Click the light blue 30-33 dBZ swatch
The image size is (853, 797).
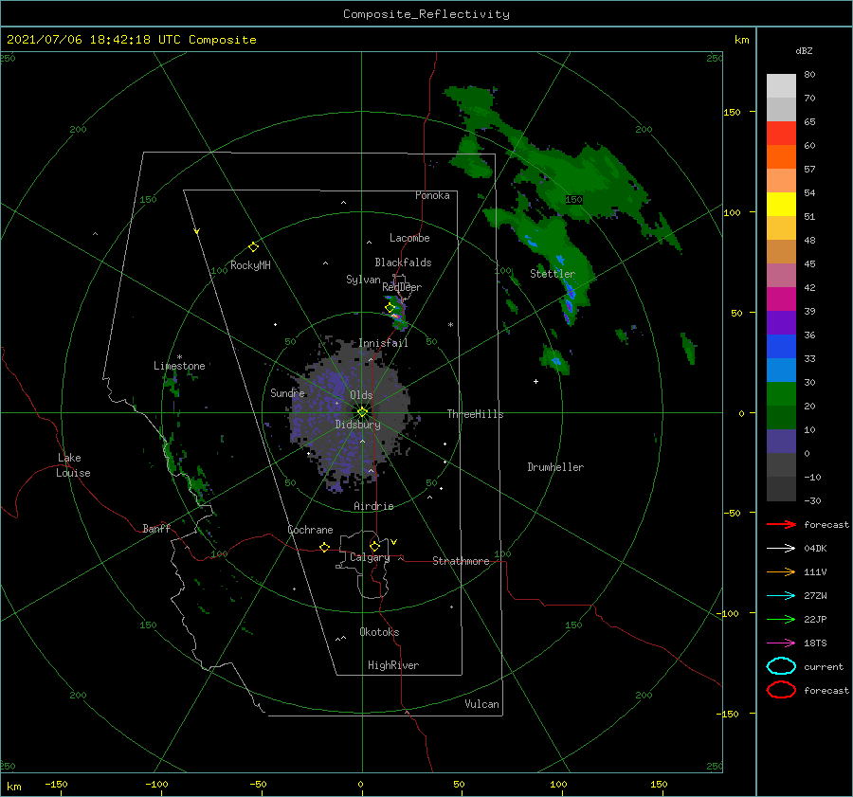pyautogui.click(x=781, y=370)
